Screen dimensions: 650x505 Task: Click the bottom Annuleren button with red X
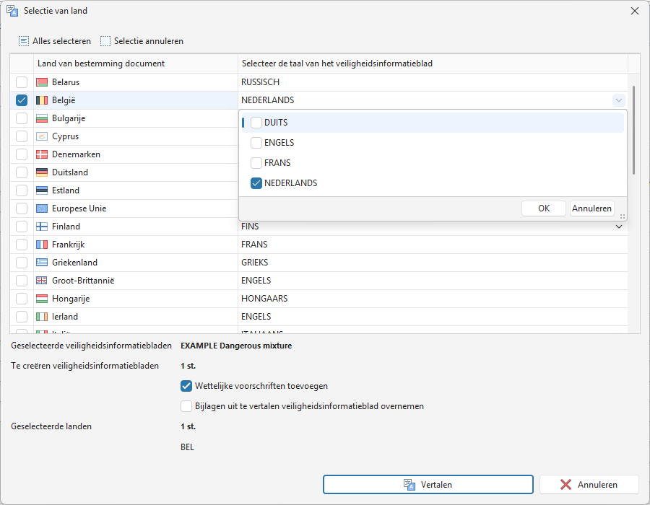[589, 485]
